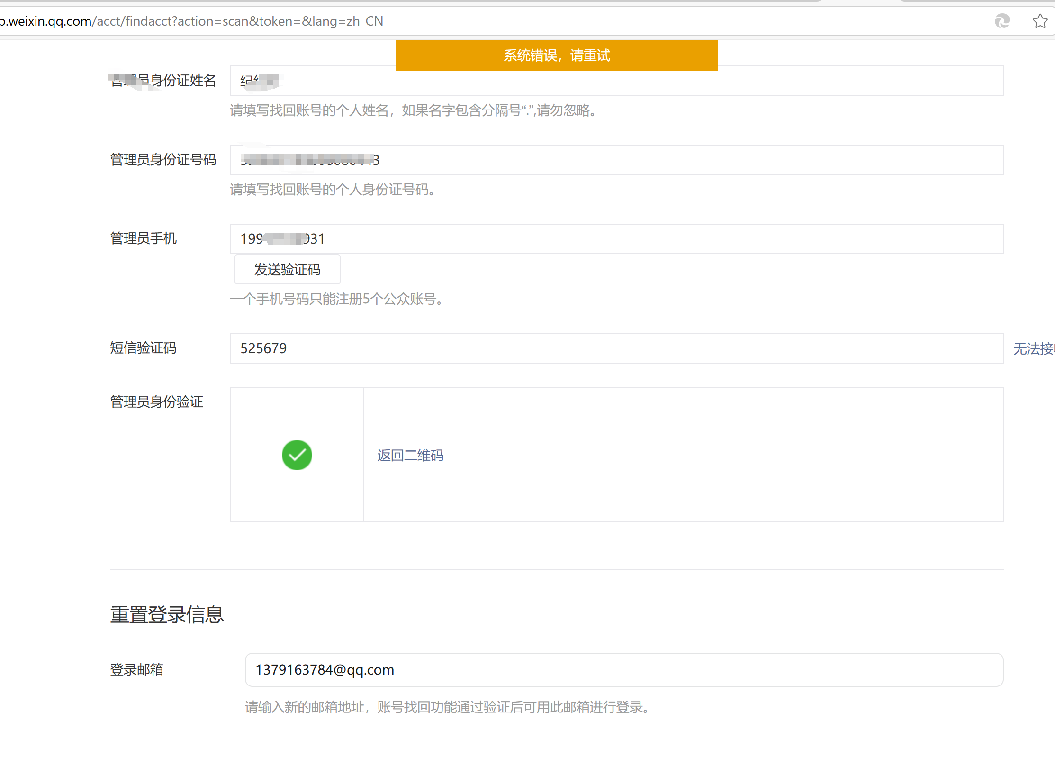Click the 管理员身份证姓名 name input field
Image resolution: width=1055 pixels, height=758 pixels.
click(616, 81)
